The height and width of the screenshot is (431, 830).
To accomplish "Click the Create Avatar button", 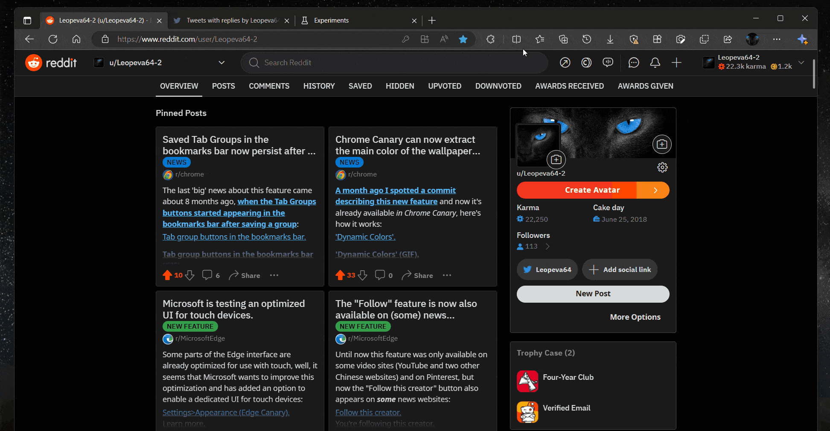I will (x=593, y=190).
